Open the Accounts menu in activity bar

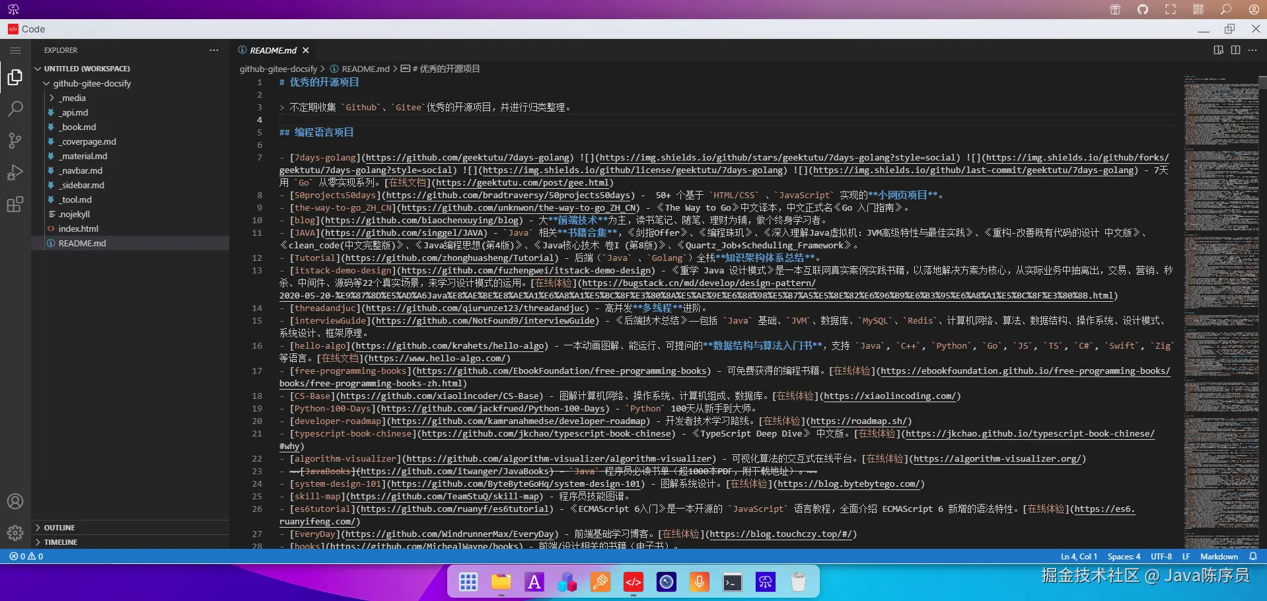(15, 501)
